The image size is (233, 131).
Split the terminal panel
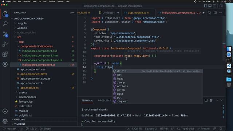tap(206, 100)
